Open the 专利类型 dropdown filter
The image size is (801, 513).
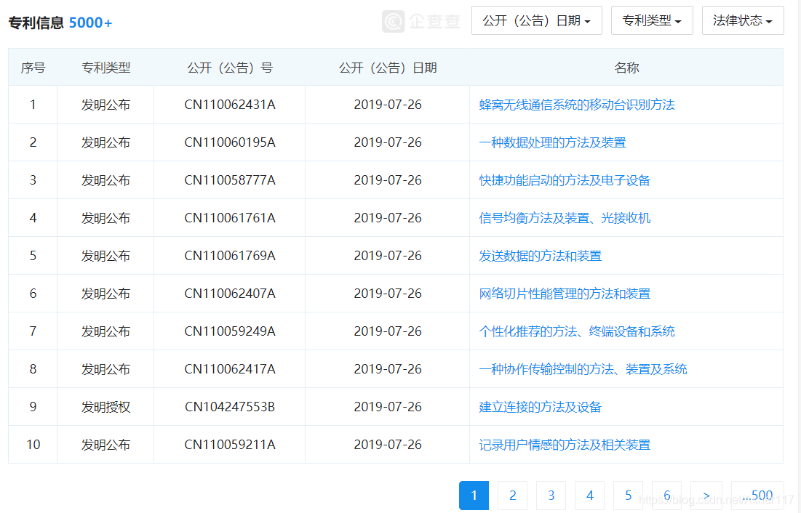pyautogui.click(x=652, y=20)
